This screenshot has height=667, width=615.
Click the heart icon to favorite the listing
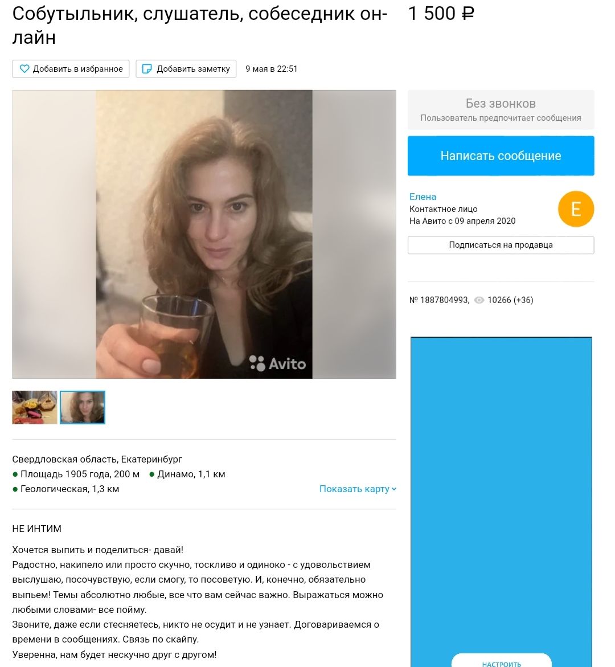click(x=24, y=69)
